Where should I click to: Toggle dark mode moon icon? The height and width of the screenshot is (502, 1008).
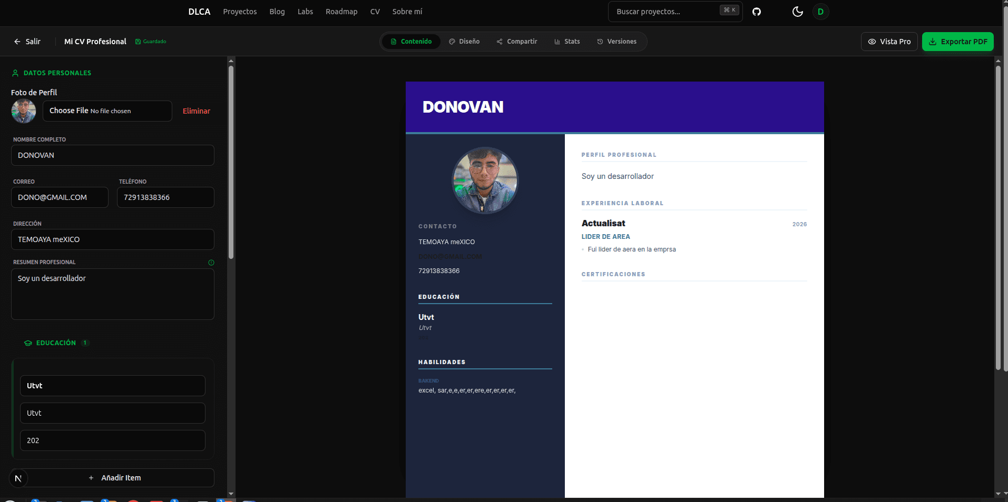click(x=798, y=12)
